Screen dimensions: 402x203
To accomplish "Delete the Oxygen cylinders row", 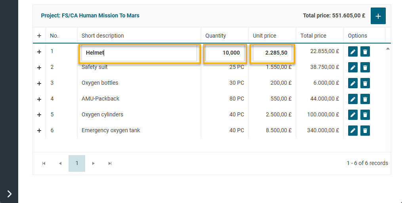I will [x=365, y=115].
